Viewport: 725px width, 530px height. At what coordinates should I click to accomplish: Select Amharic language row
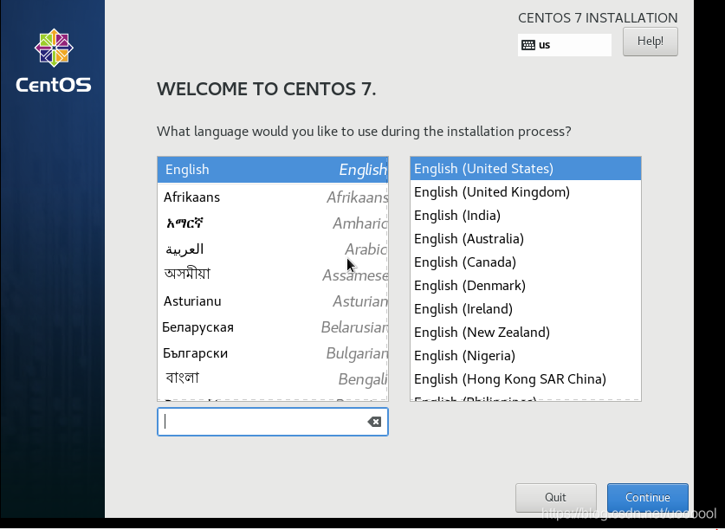273,223
